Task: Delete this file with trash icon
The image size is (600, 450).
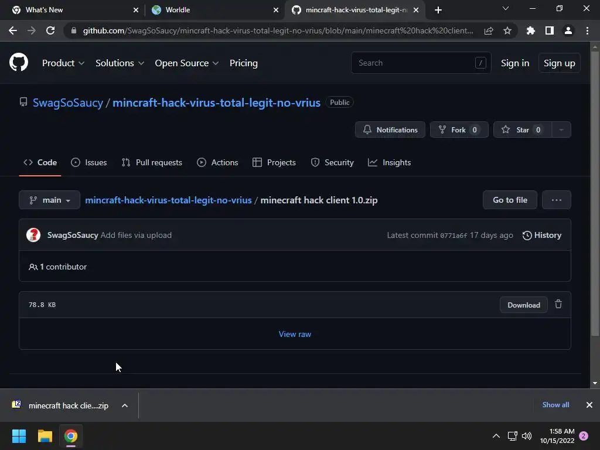Action: (558, 304)
